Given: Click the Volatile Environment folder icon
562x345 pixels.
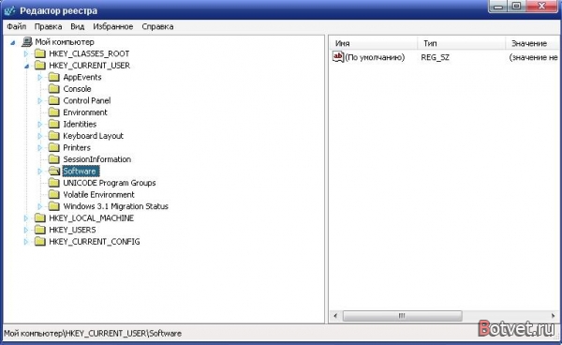Looking at the screenshot, I should point(53,195).
